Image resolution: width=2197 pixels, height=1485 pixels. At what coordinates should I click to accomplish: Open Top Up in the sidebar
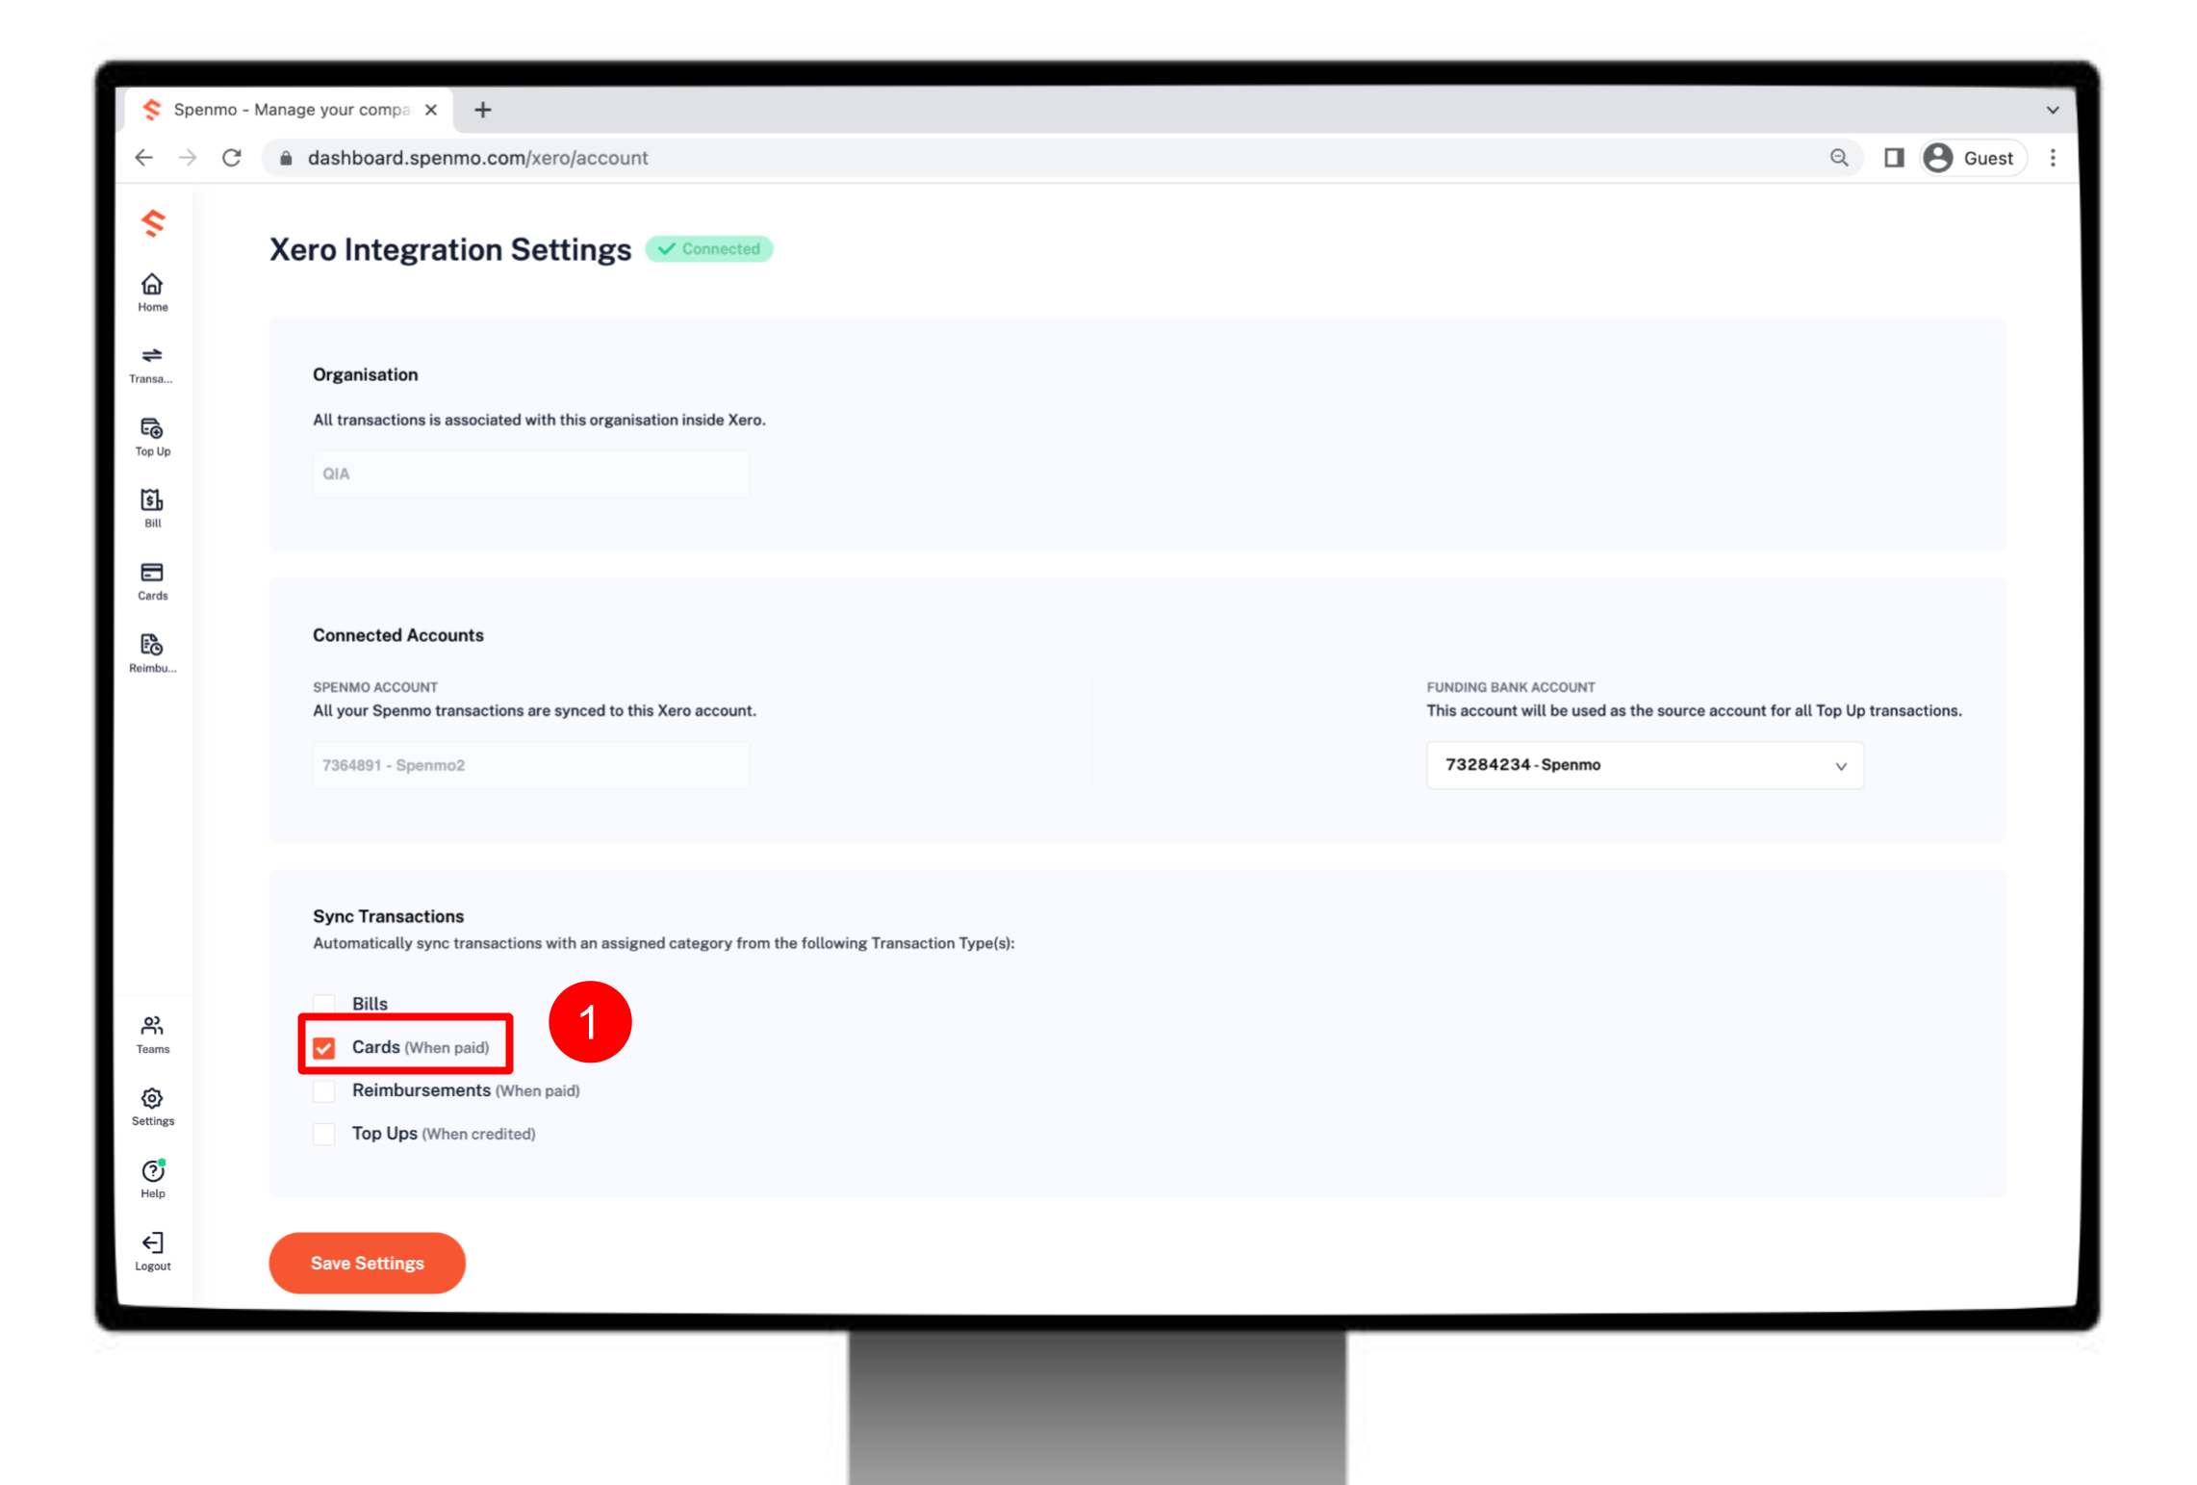coord(152,437)
